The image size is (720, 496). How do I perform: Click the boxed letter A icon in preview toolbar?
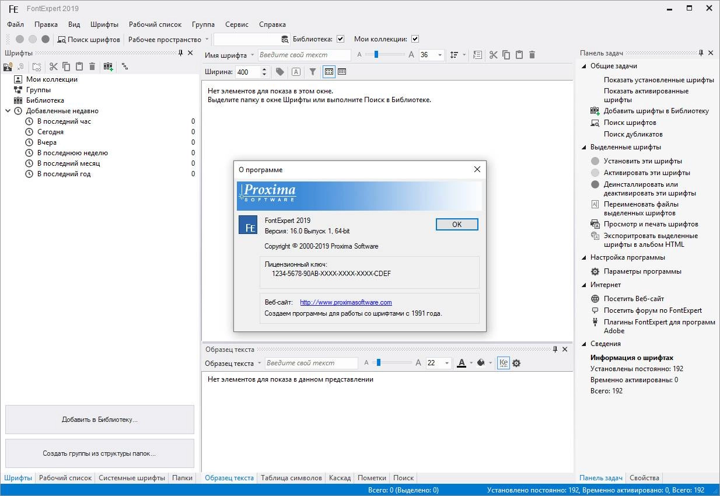tap(296, 72)
